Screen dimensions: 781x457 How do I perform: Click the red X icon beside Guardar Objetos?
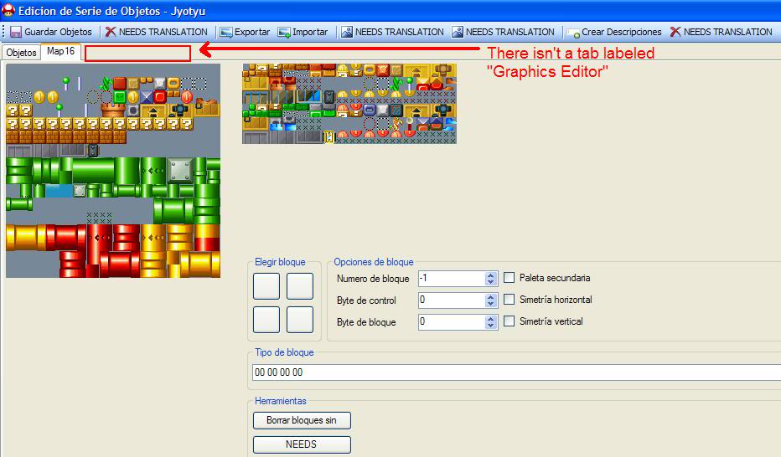click(111, 32)
